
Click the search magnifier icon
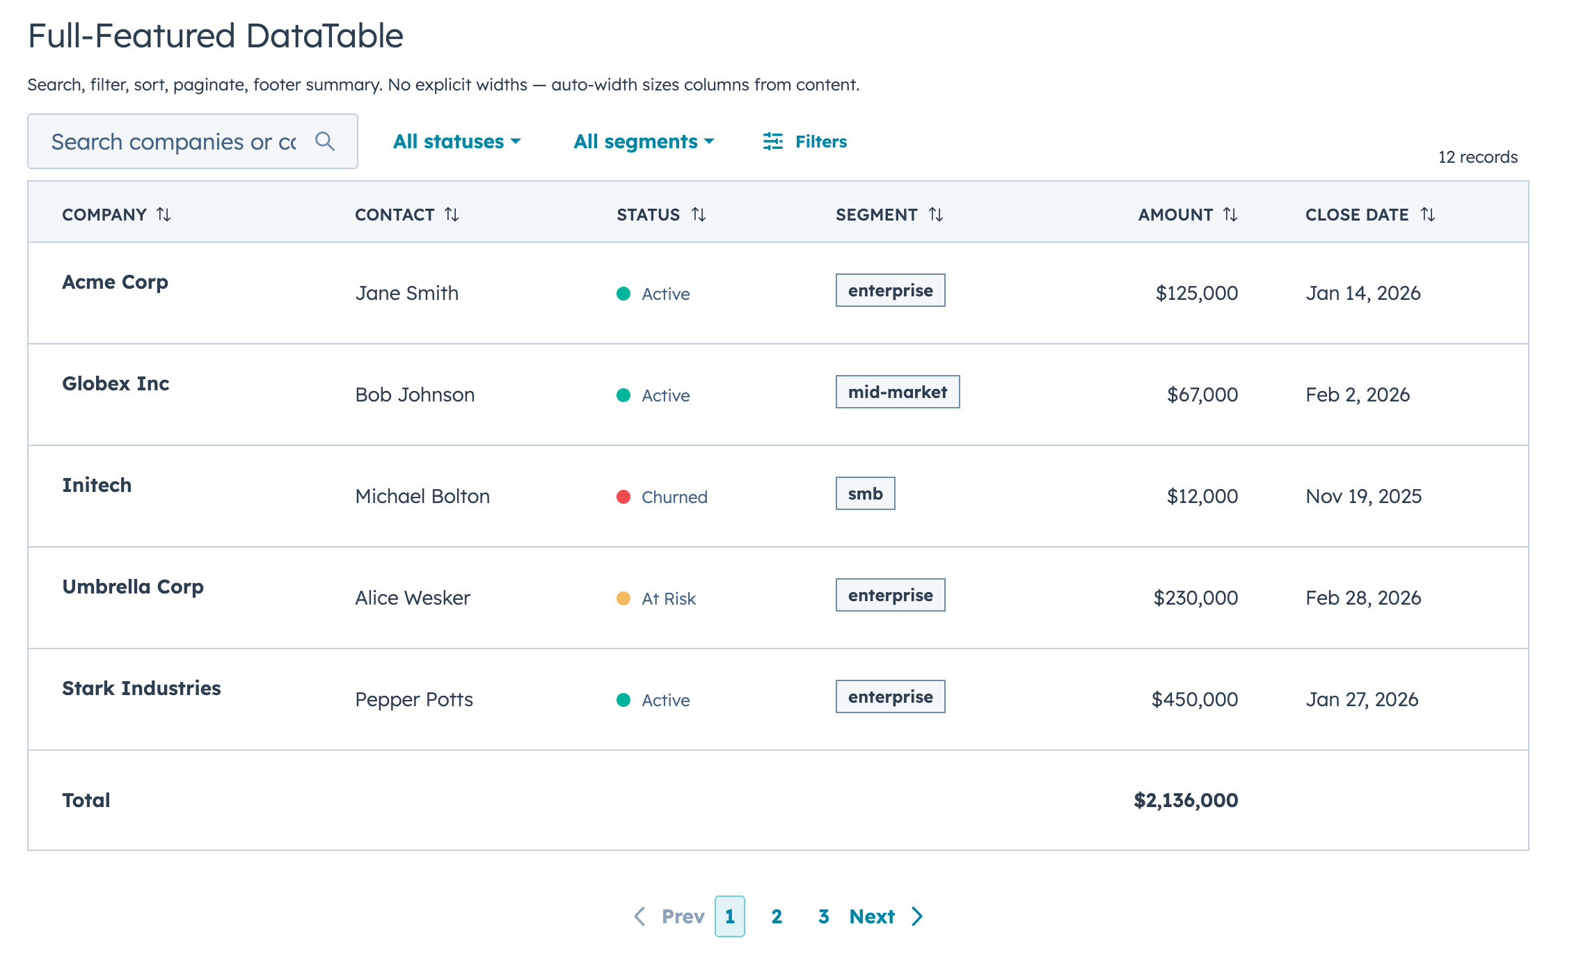tap(326, 141)
